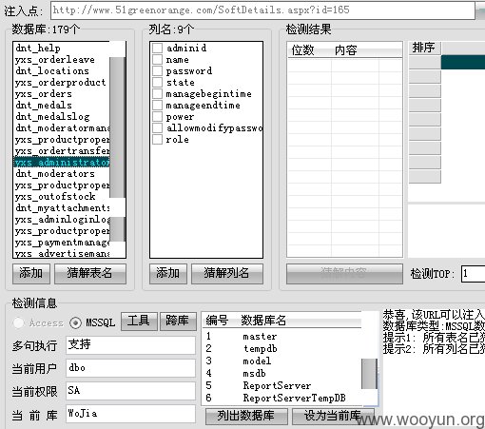Click the injection point URL field

click(262, 10)
